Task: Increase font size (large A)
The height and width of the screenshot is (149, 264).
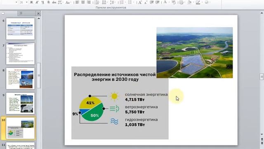Action: (x=140, y=2)
